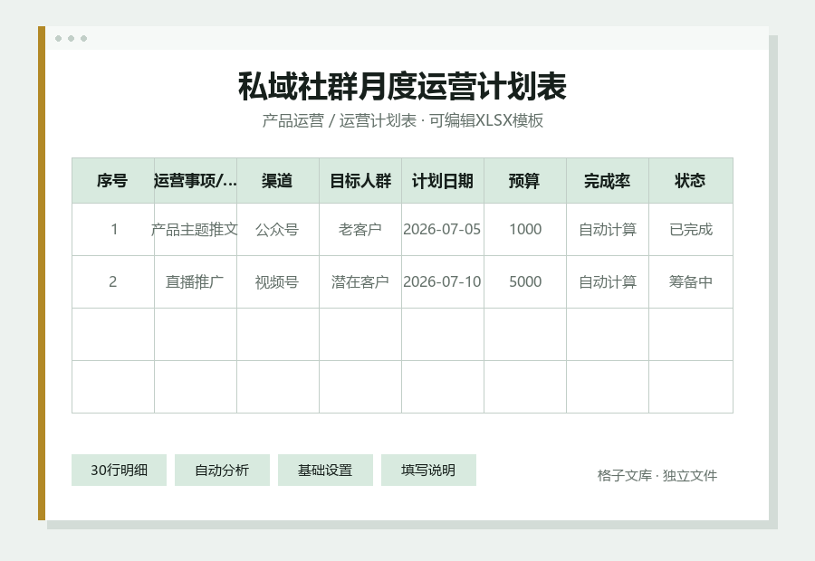Viewport: 815px width, 561px height.
Task: Click the 视频号 cell
Action: point(278,282)
